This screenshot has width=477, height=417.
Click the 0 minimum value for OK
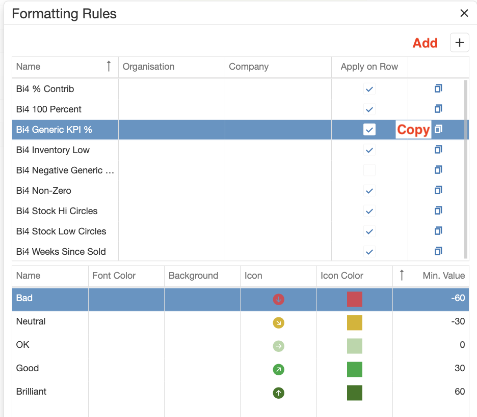pos(431,346)
